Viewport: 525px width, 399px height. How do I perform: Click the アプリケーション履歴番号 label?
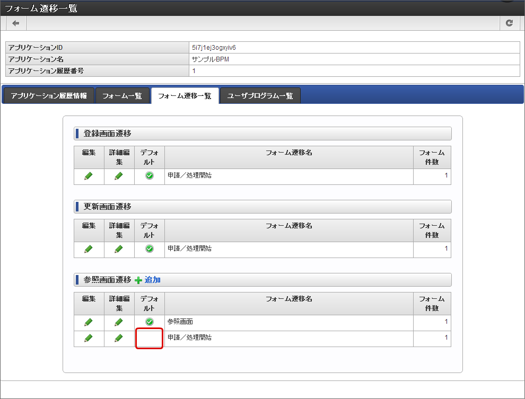click(46, 71)
